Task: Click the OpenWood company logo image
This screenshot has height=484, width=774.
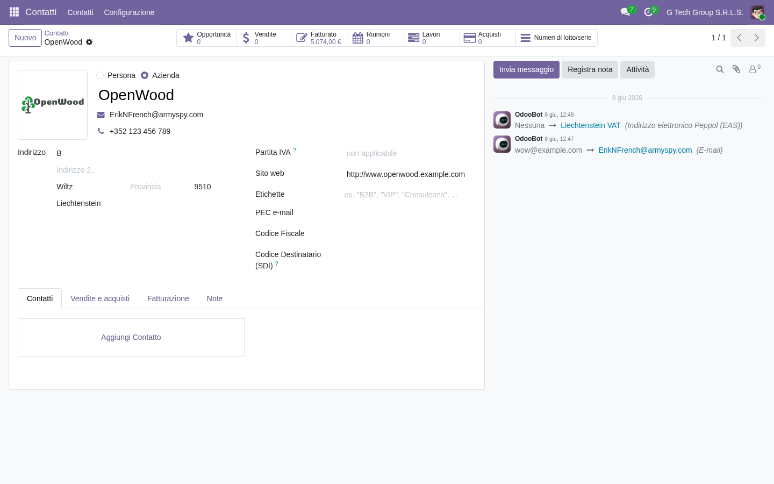Action: (x=53, y=105)
